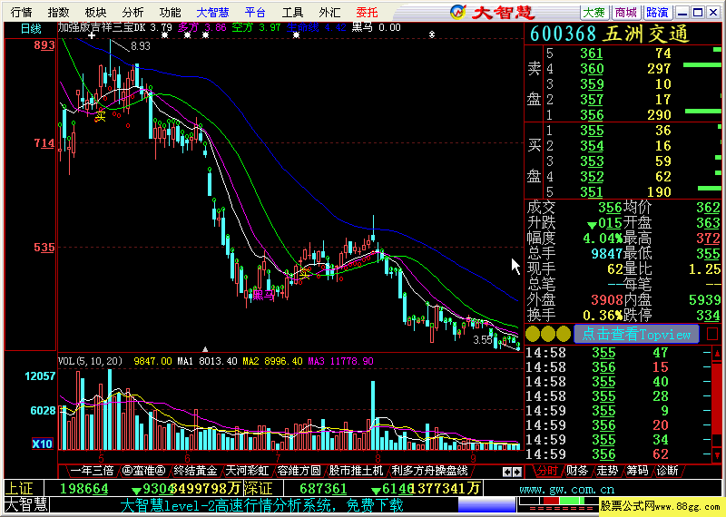Click the 路演 button
The height and width of the screenshot is (517, 726).
point(657,12)
